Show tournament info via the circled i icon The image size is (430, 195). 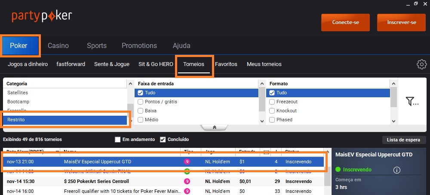(x=396, y=170)
